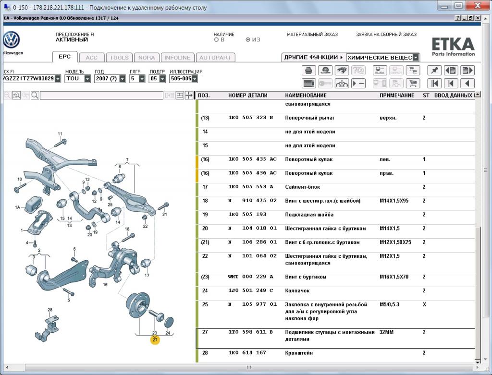The height and width of the screenshot is (375, 492).
Task: Open the TOOLS tab
Action: pyautogui.click(x=119, y=58)
